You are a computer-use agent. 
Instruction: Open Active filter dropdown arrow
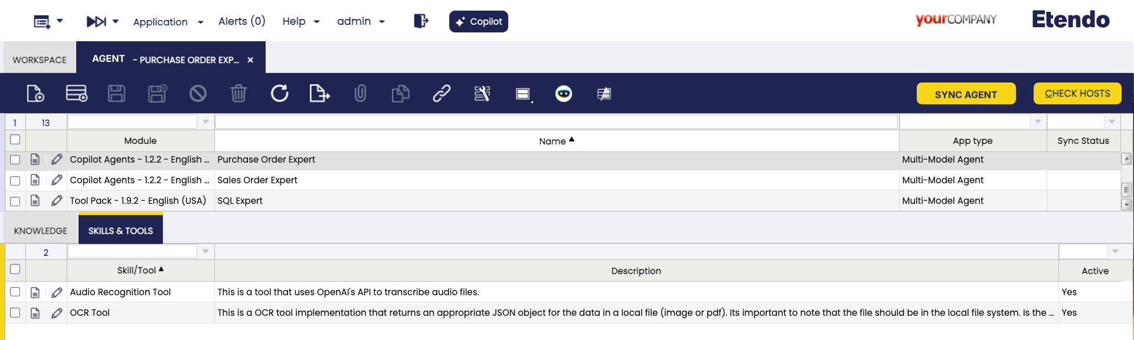(1115, 252)
